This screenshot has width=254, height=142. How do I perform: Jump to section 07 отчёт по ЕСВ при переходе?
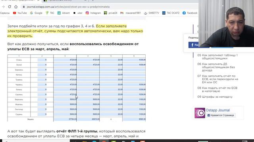[x=218, y=79]
